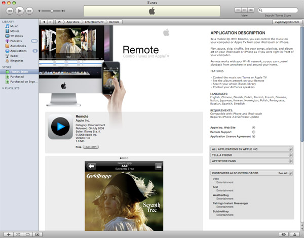Adjust the volume slider knob
The image size is (304, 238).
(x=52, y=11)
